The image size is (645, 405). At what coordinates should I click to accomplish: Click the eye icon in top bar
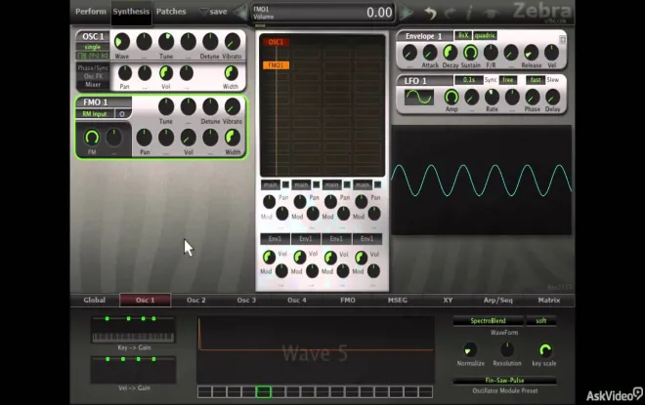tap(490, 14)
